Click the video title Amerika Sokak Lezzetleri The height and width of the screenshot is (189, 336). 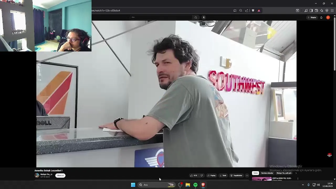coord(48,171)
